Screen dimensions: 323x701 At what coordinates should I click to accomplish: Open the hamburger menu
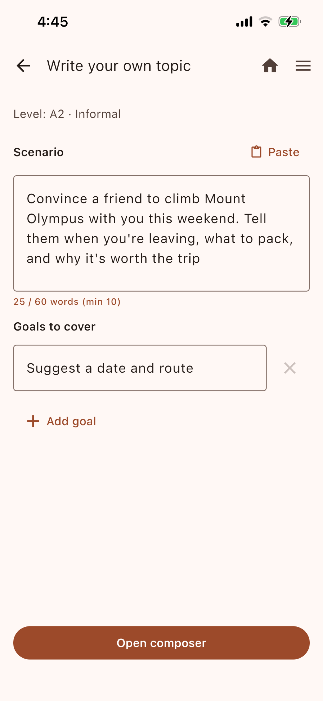coord(303,66)
